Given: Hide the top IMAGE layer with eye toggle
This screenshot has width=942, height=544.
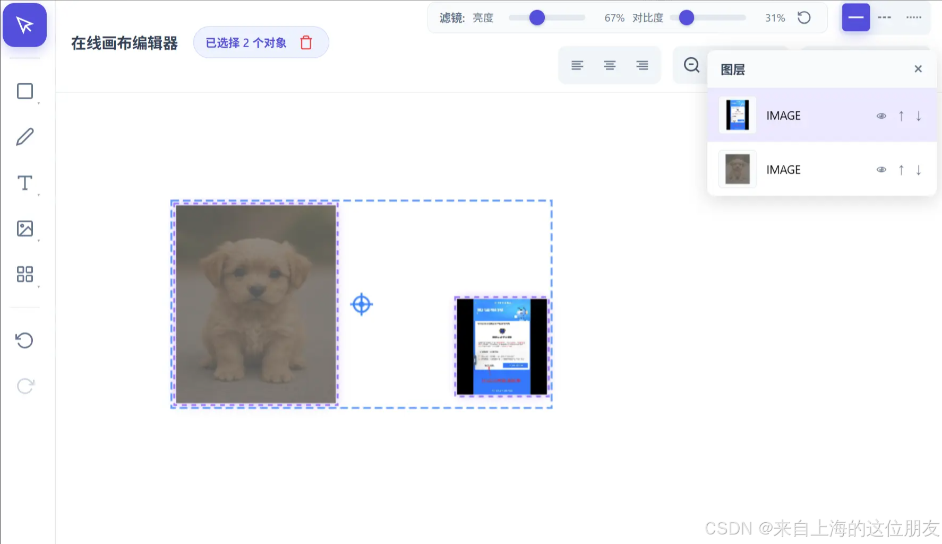Looking at the screenshot, I should pyautogui.click(x=881, y=115).
